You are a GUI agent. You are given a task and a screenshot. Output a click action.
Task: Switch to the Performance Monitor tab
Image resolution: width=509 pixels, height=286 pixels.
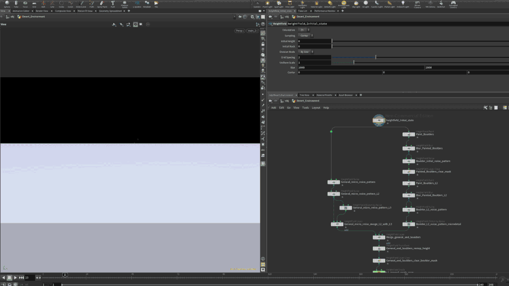pos(325,11)
